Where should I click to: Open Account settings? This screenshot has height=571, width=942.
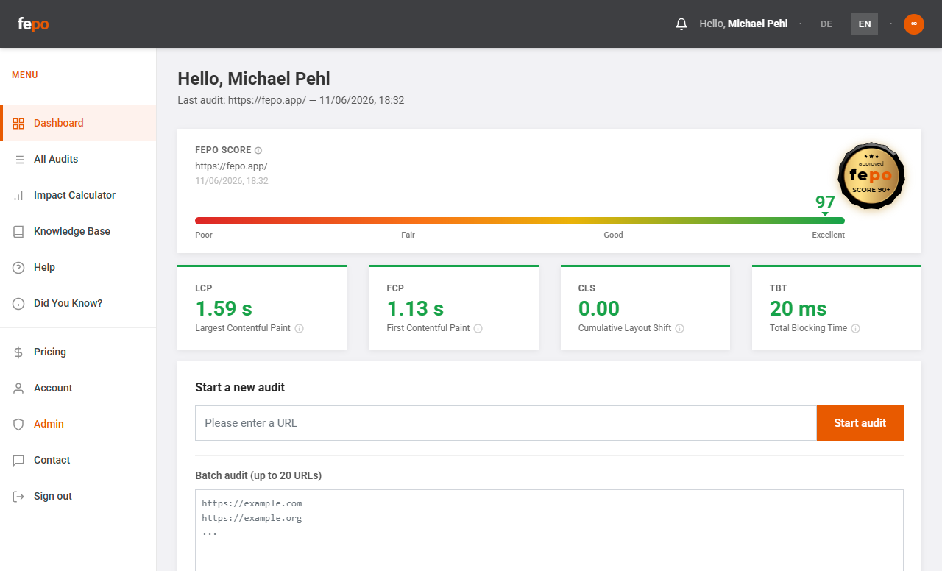pos(78,388)
